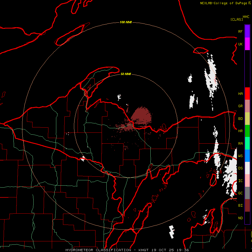Click the [CLAS] units label
Screen dimensions: 252x252
point(237,19)
